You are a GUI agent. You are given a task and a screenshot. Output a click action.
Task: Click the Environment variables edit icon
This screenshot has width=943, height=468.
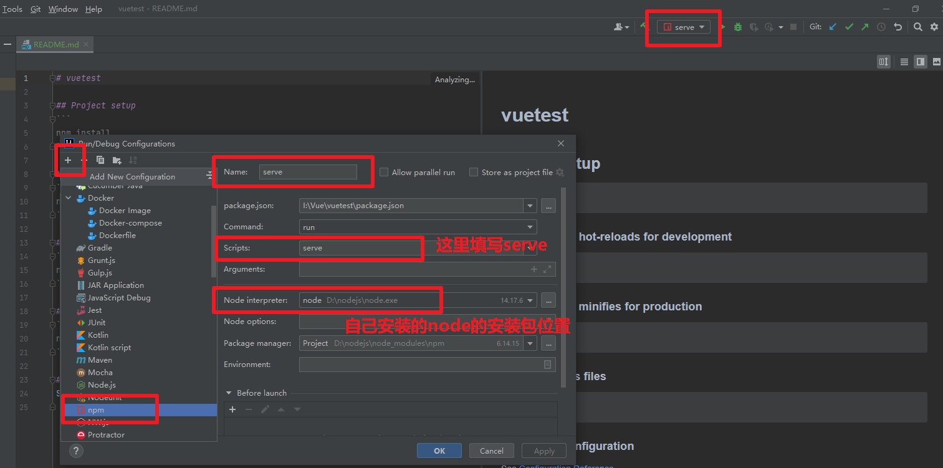coord(548,365)
